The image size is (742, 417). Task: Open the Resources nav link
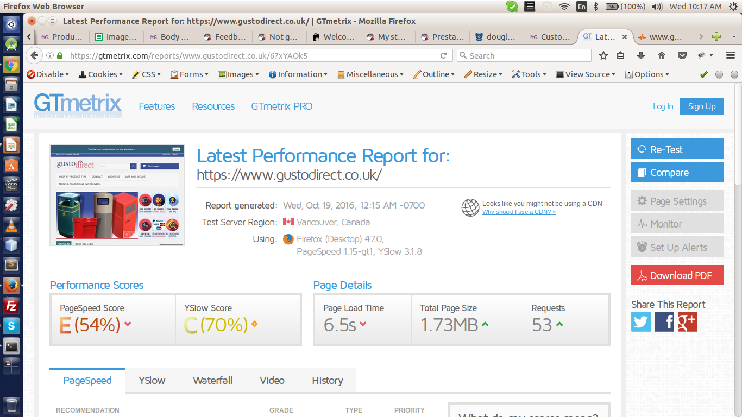coord(213,106)
